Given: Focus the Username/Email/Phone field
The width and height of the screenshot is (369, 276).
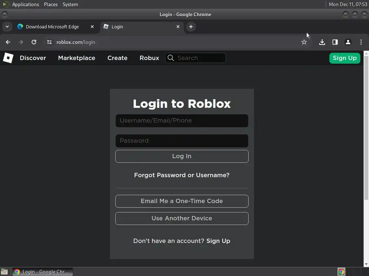Looking at the screenshot, I should (x=182, y=121).
